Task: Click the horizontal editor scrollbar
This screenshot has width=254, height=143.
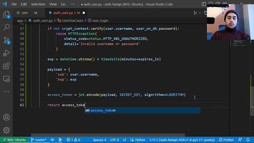Action: click(x=108, y=135)
